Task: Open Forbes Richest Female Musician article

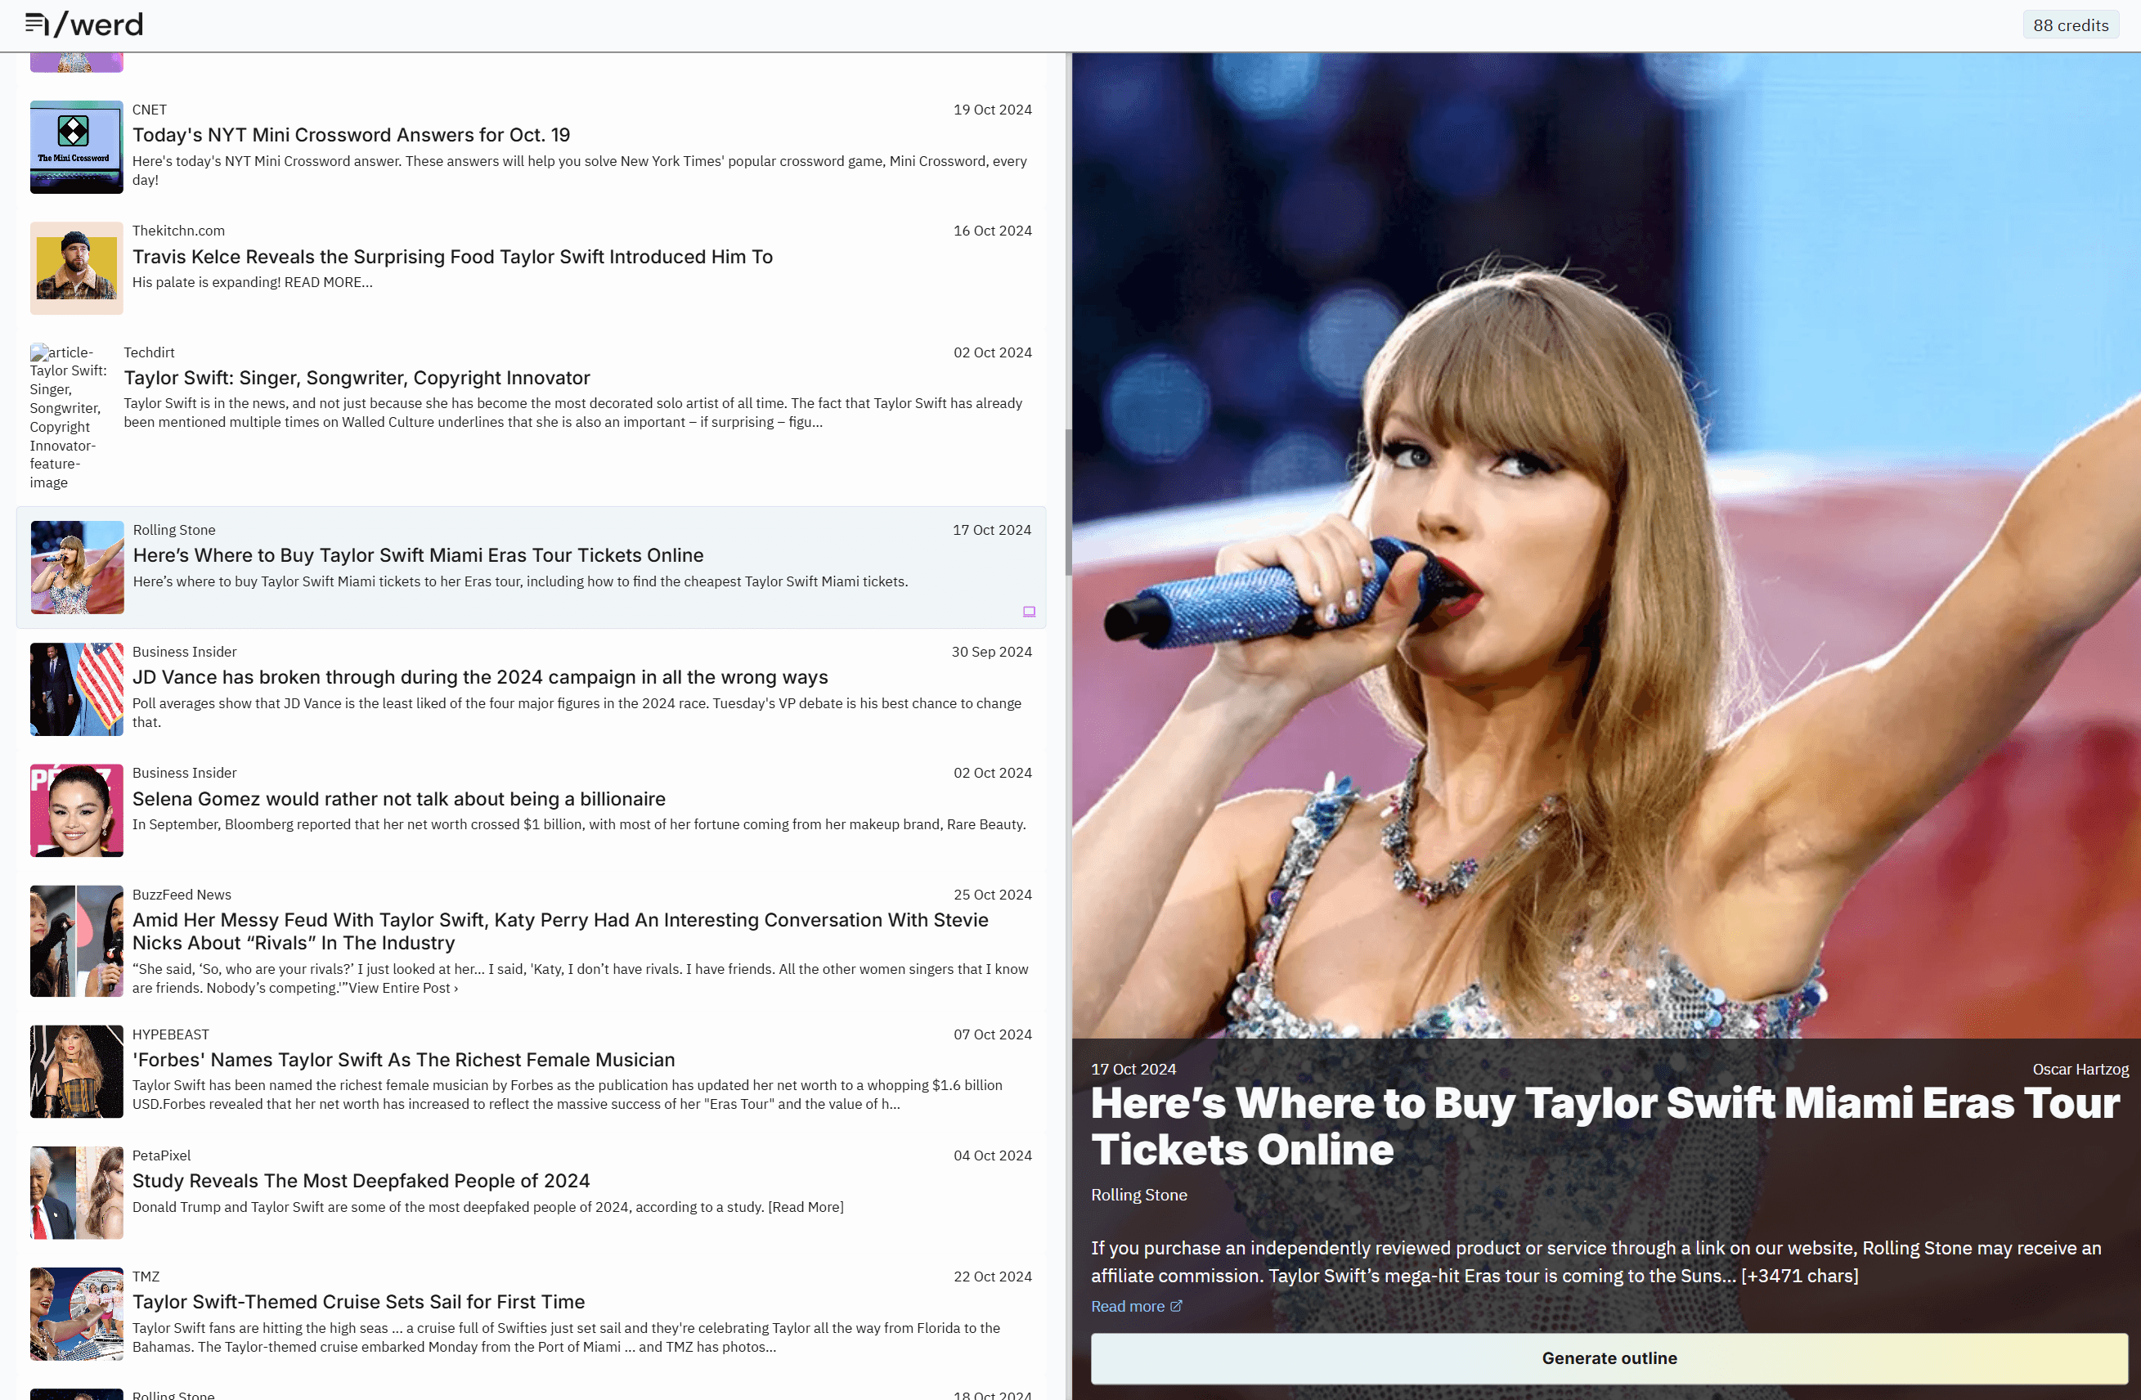Action: (x=404, y=1060)
